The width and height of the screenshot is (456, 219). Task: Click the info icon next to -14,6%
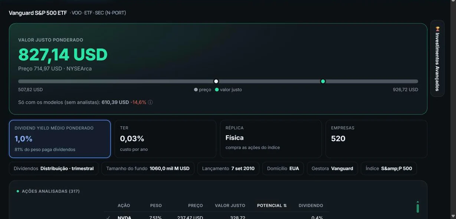pos(150,102)
